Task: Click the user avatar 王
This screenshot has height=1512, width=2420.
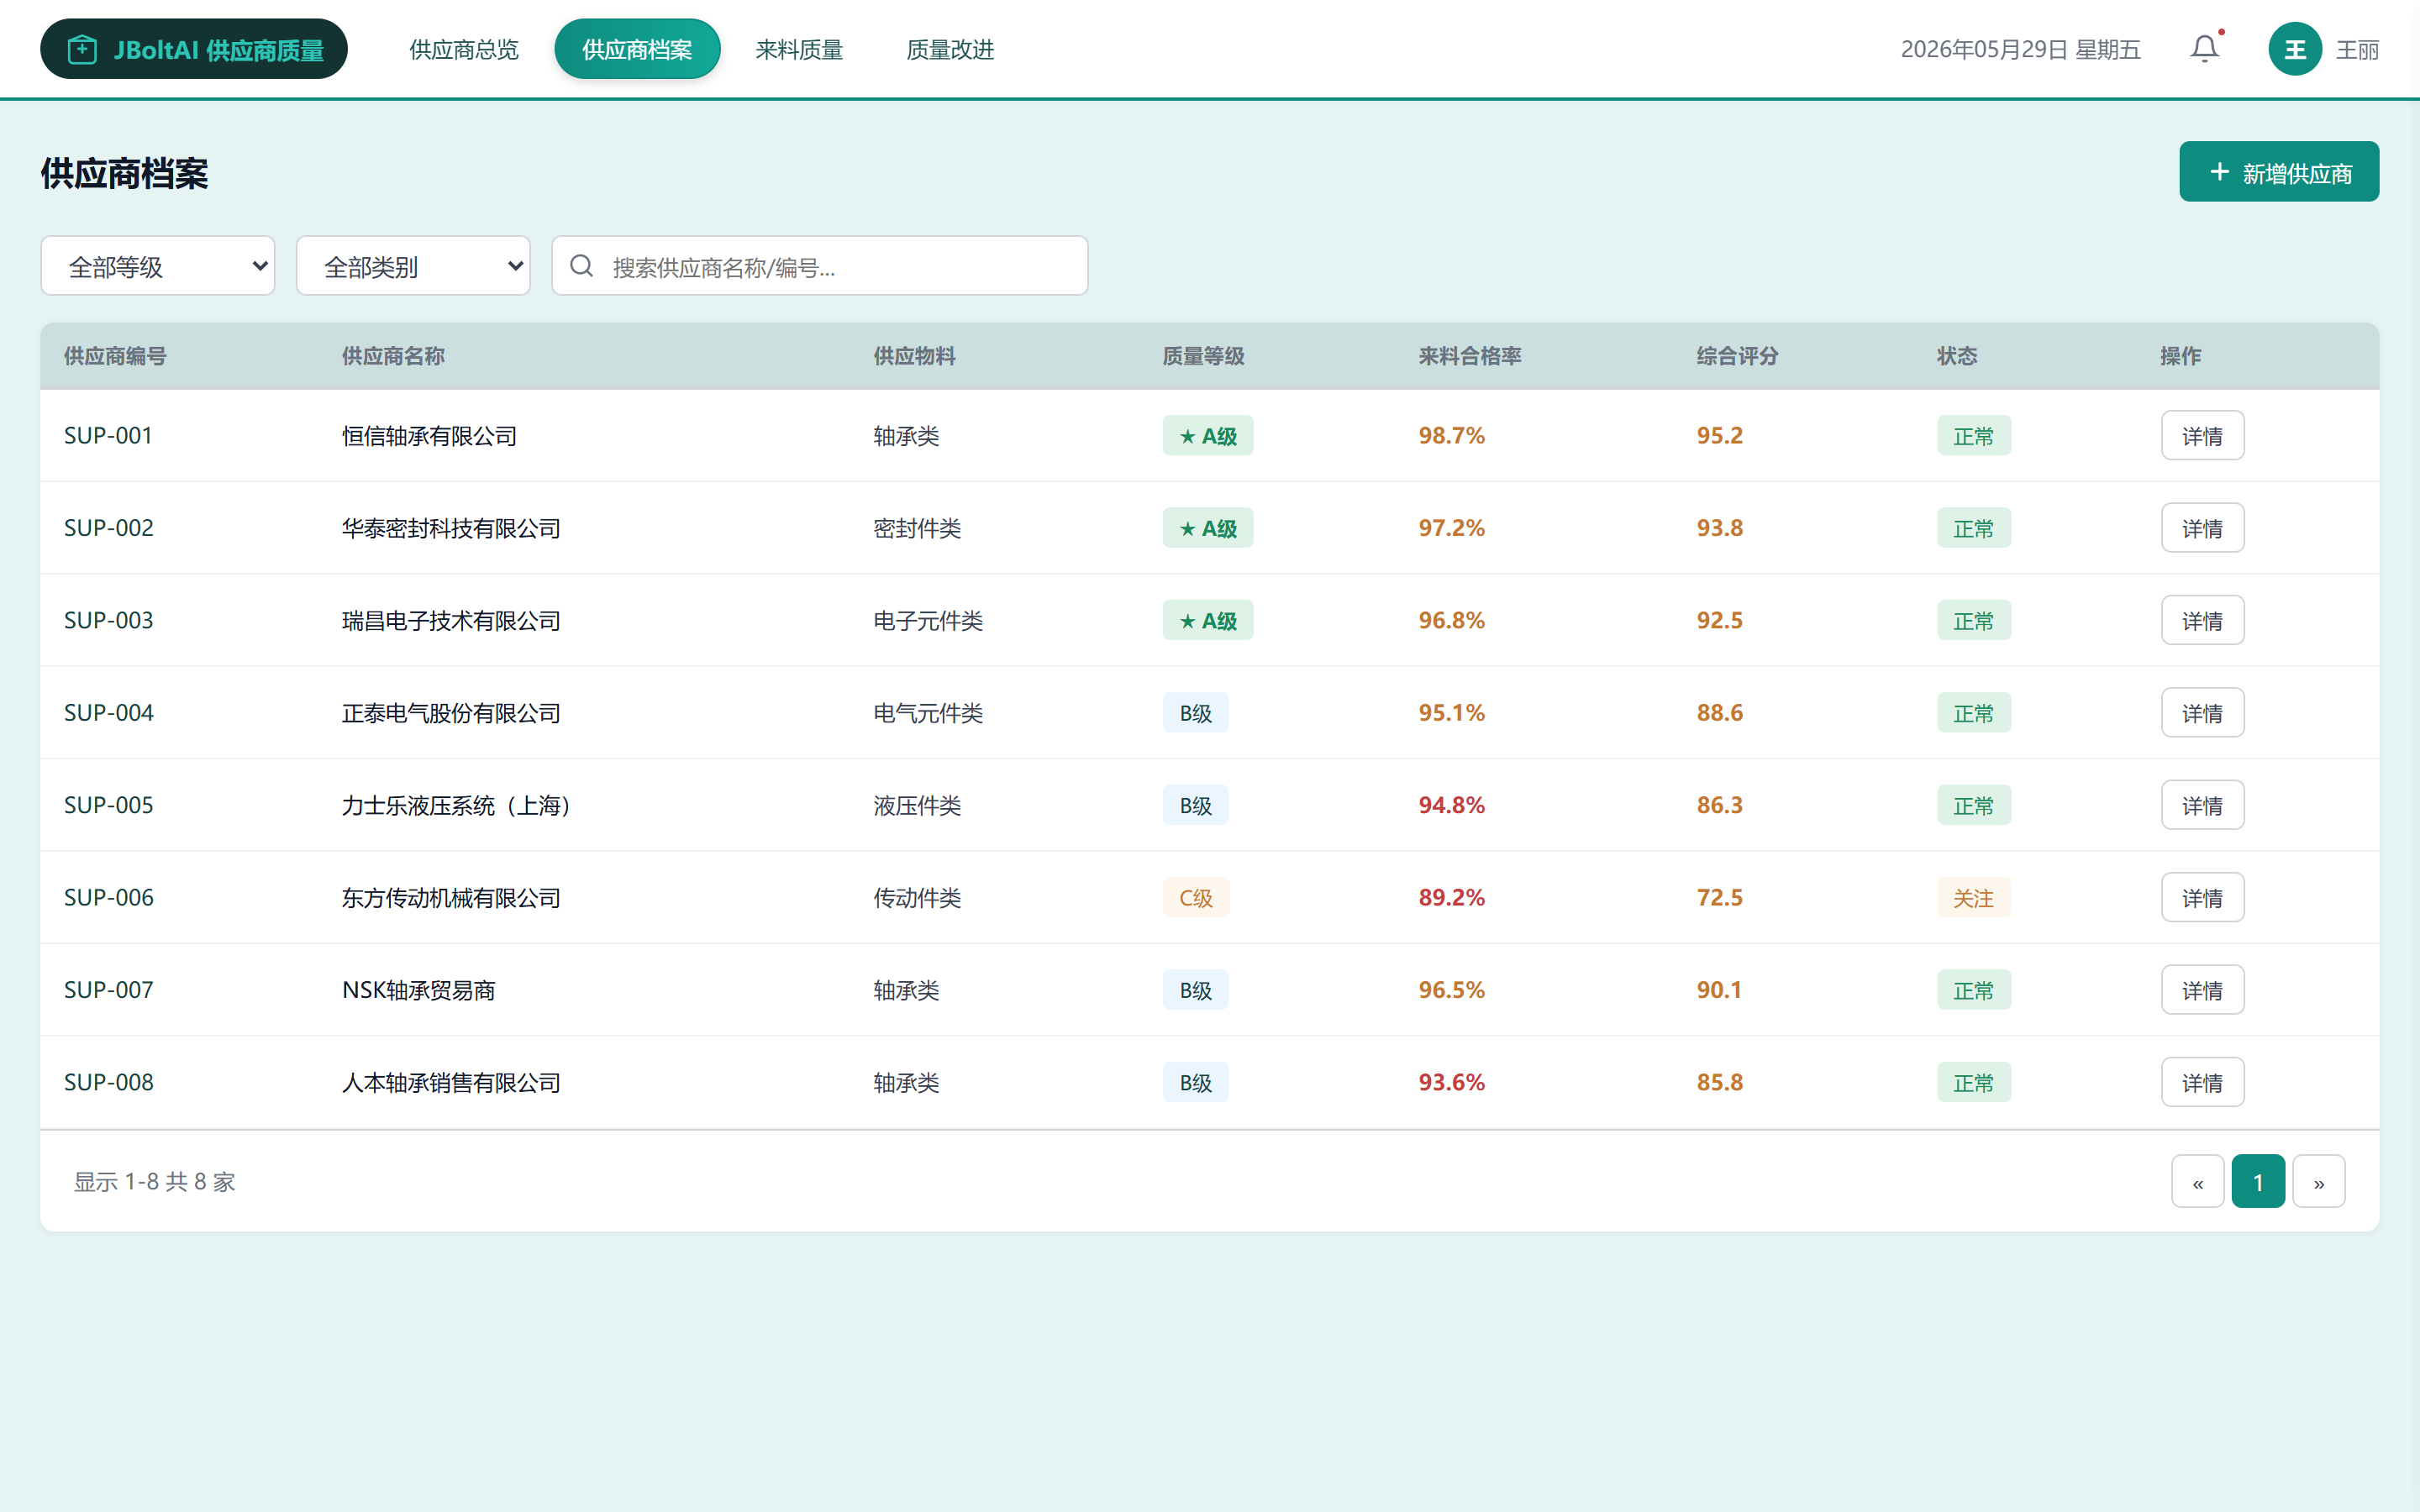Action: tap(2295, 49)
